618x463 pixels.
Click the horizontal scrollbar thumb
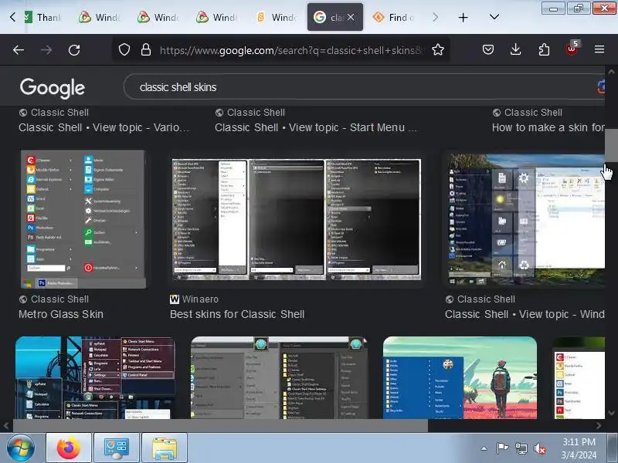tap(220, 426)
